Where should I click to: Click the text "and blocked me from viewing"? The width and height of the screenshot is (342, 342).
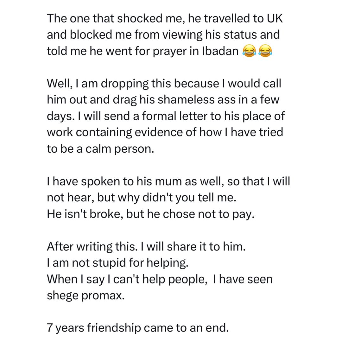coord(124,35)
